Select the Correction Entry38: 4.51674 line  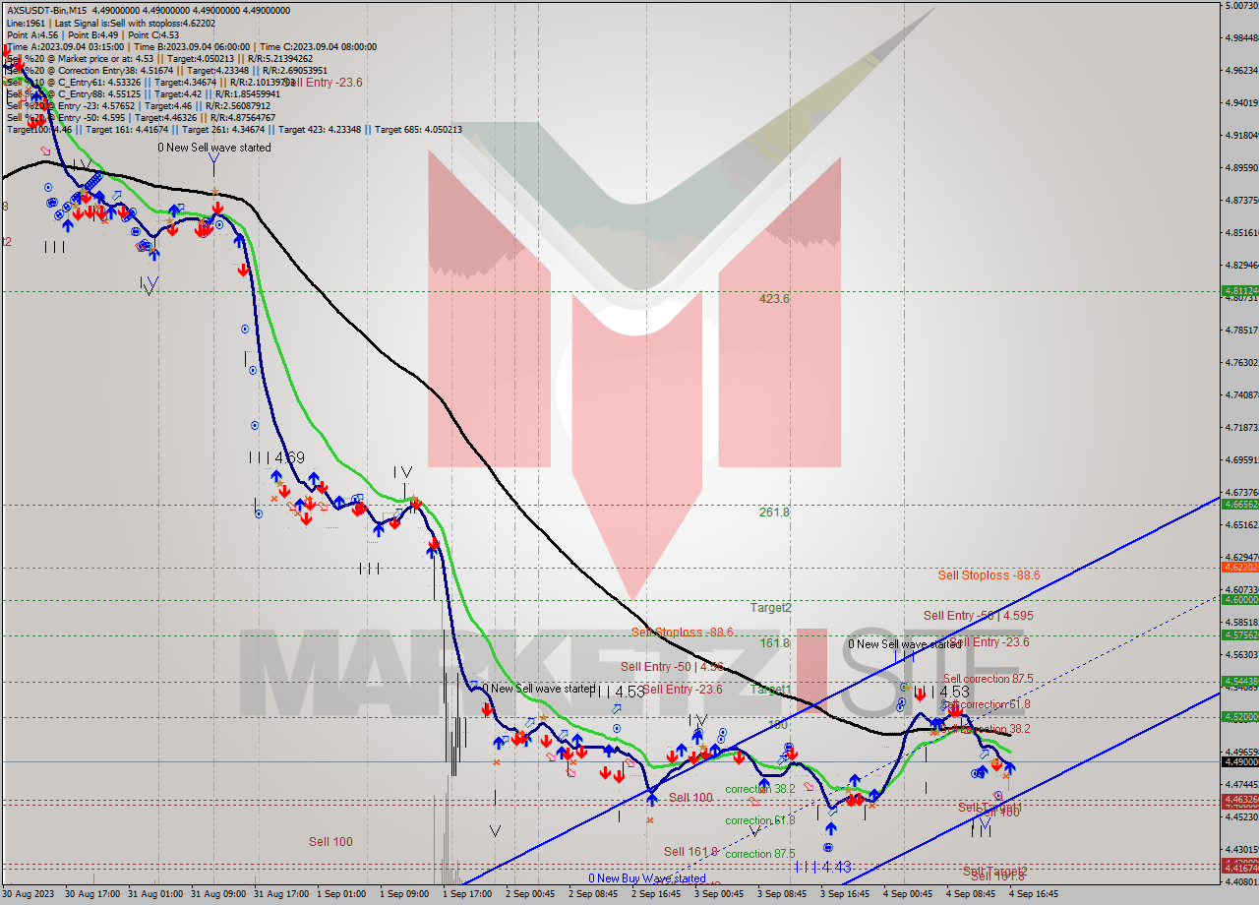point(167,70)
